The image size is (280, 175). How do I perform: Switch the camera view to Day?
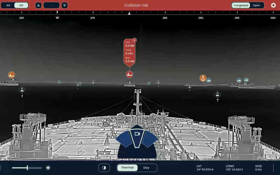coord(146,168)
